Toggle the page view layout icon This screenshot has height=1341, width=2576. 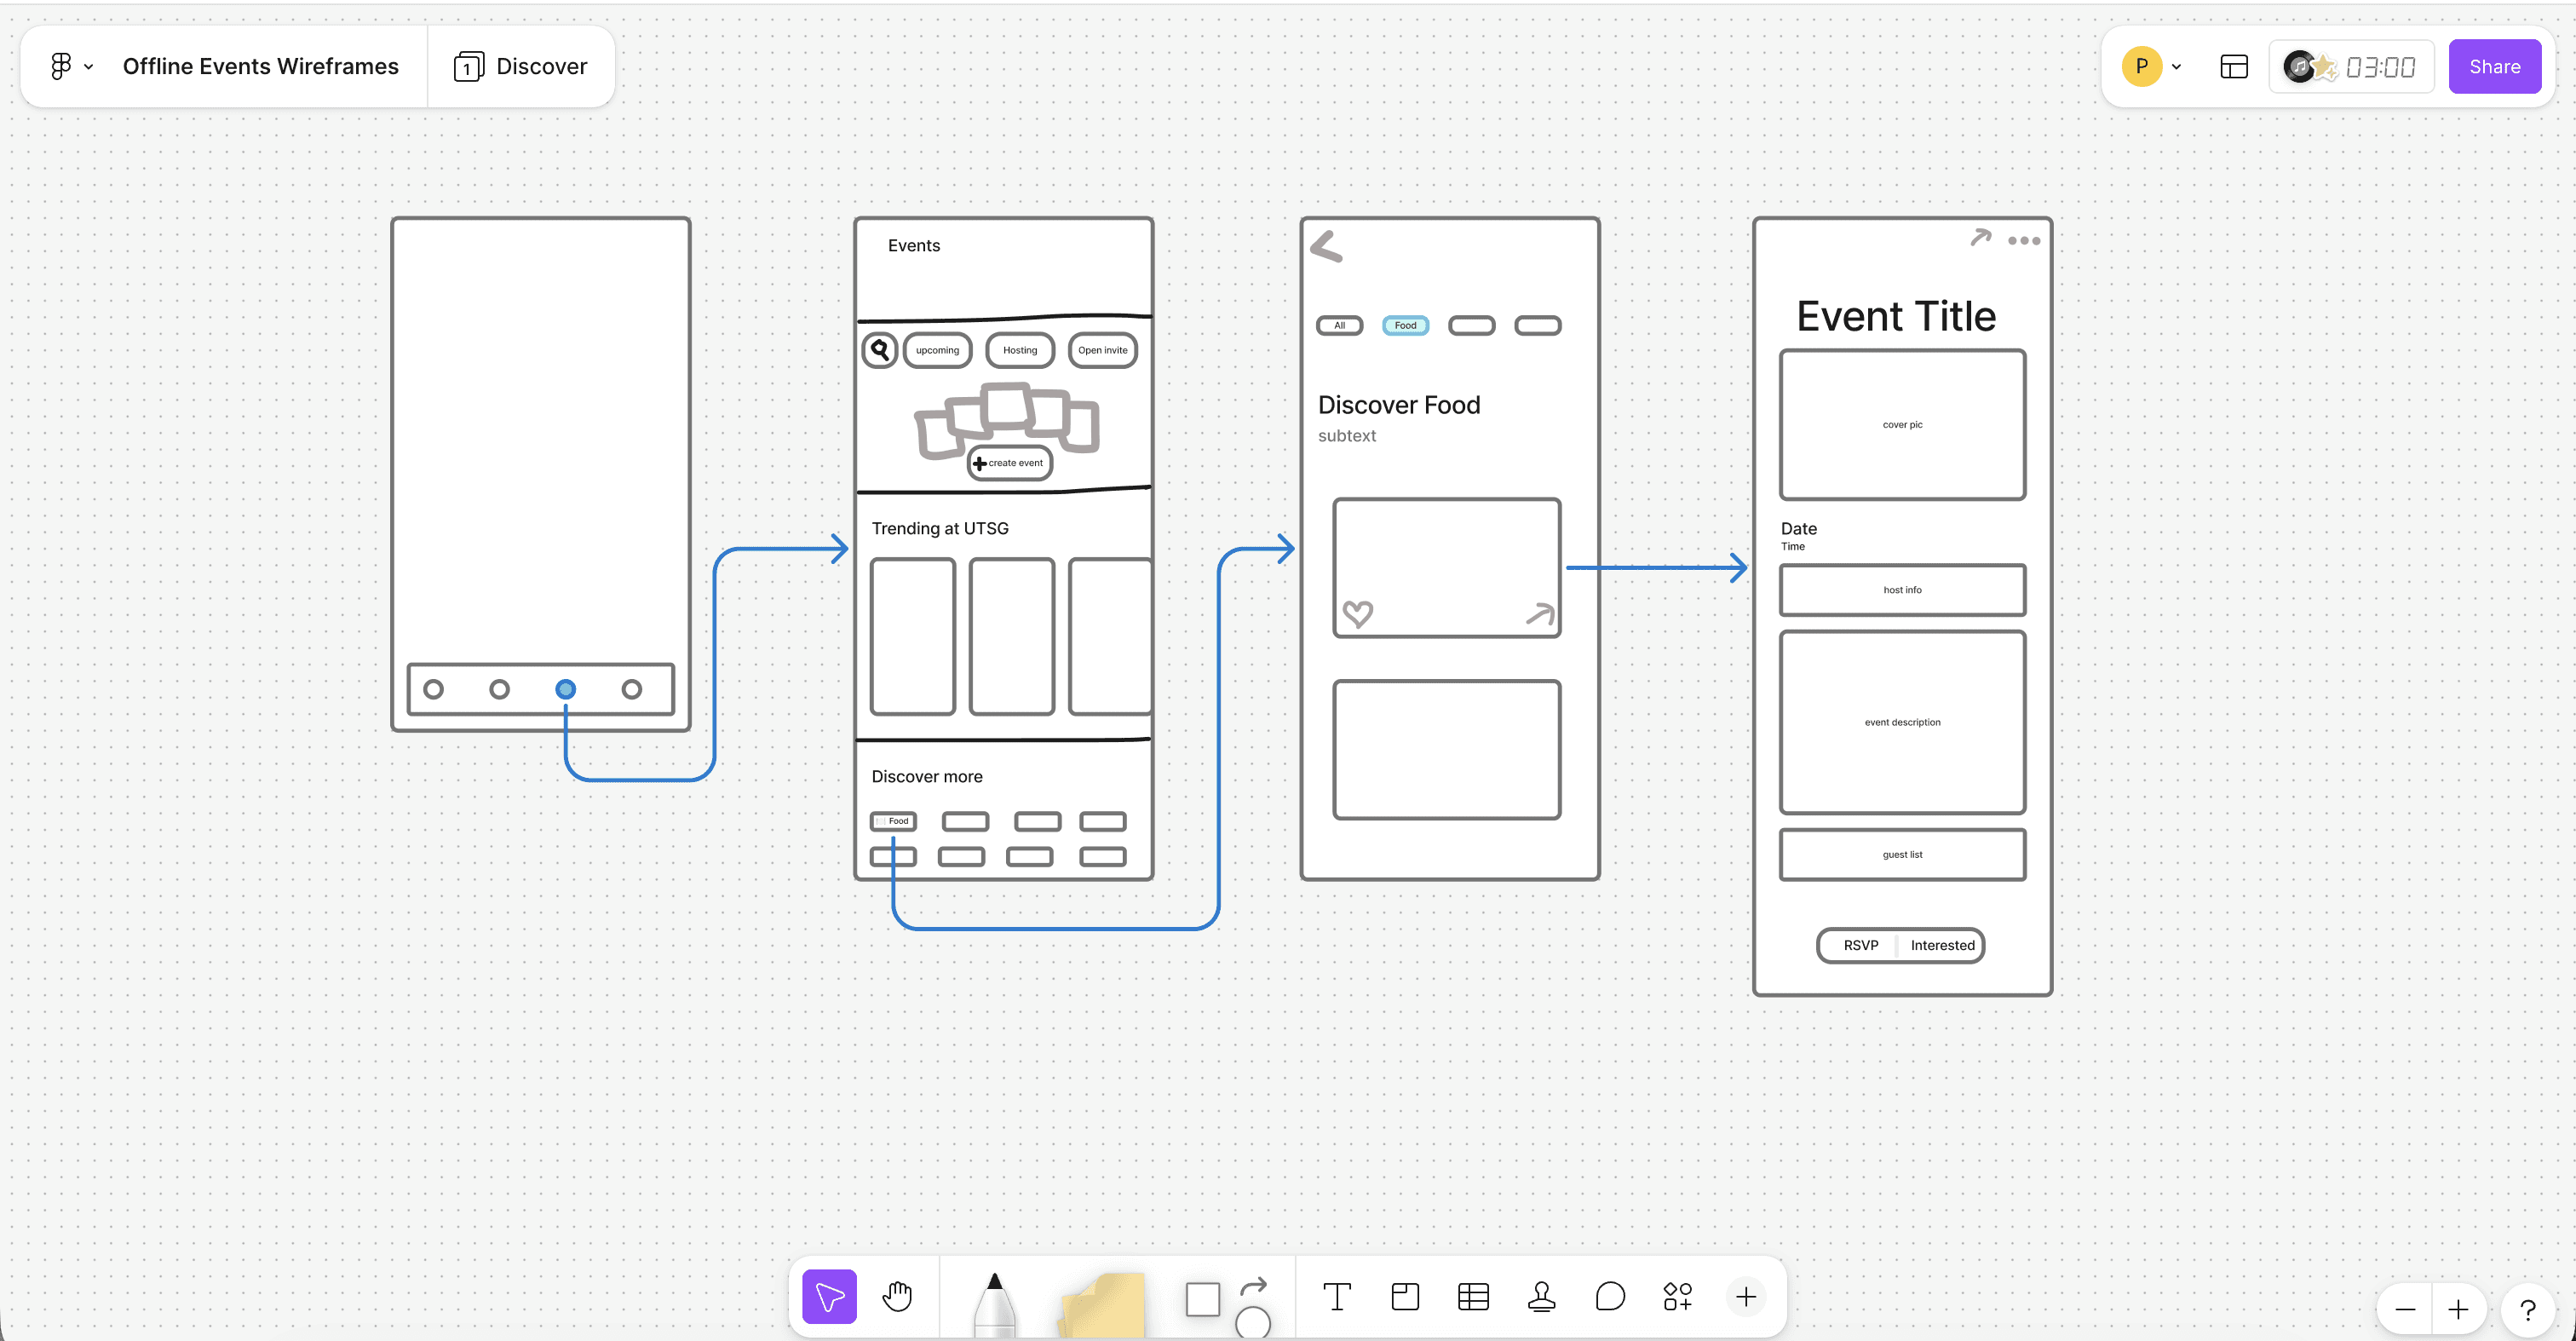click(x=2233, y=67)
